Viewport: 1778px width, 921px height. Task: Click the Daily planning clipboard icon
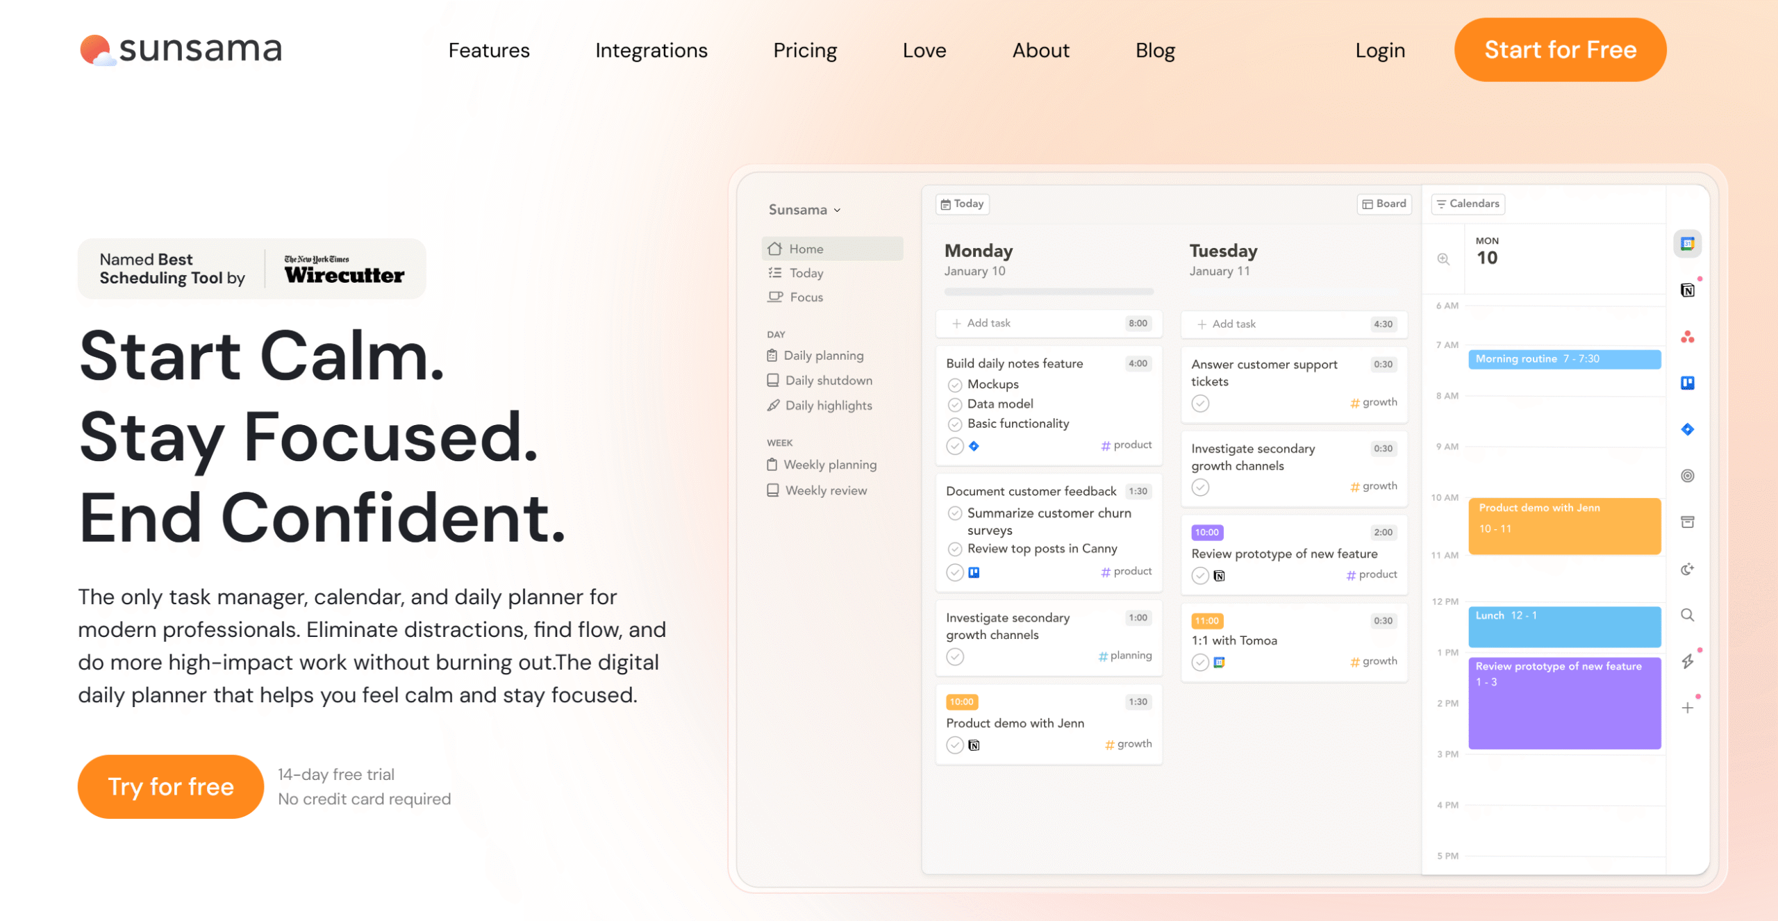(x=772, y=356)
